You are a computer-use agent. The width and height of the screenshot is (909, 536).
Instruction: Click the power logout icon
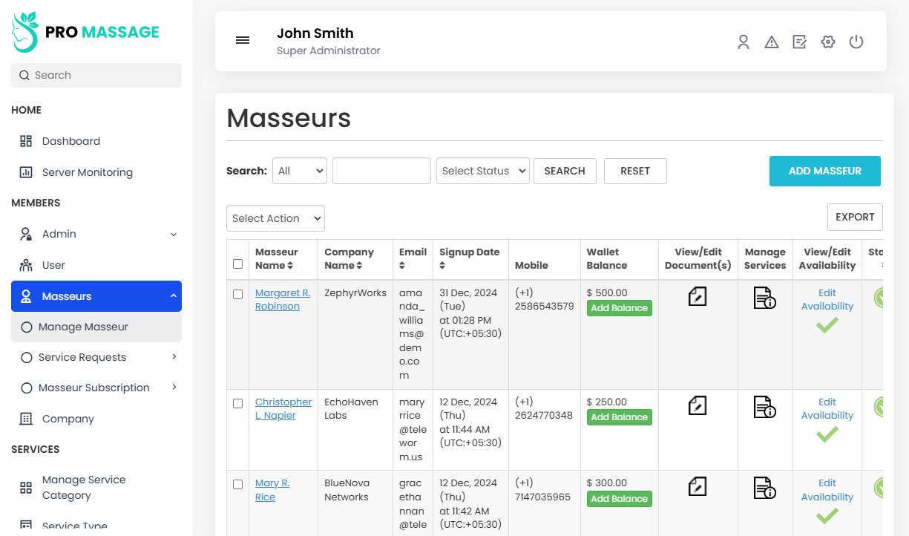click(856, 42)
